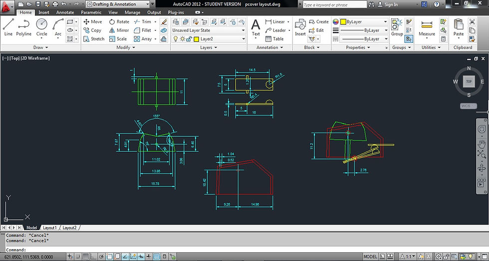Toggle Ortho Mode in status bar
Image resolution: width=489 pixels, height=261 pixels.
pyautogui.click(x=93, y=257)
